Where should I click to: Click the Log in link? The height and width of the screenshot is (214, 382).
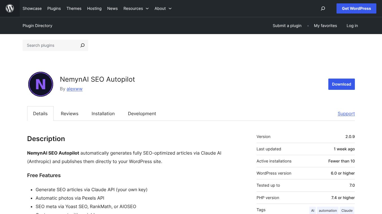click(352, 26)
